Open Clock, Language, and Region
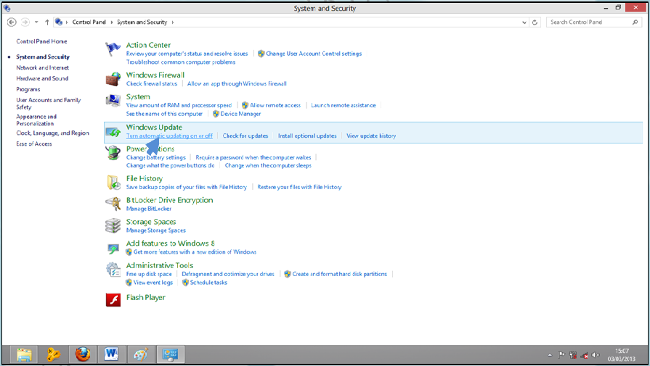The image size is (650, 366). pyautogui.click(x=52, y=133)
